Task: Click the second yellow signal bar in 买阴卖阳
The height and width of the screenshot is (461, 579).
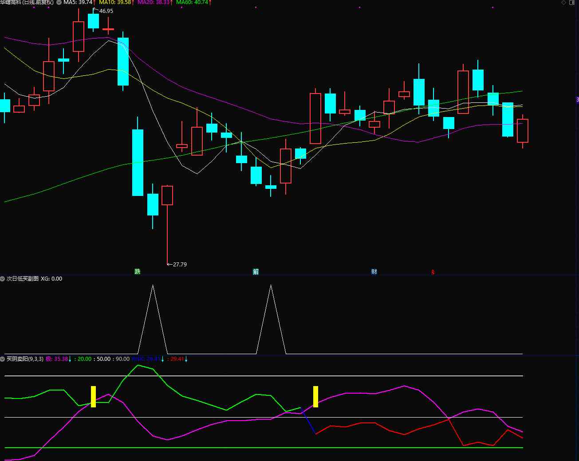Action: click(x=315, y=396)
